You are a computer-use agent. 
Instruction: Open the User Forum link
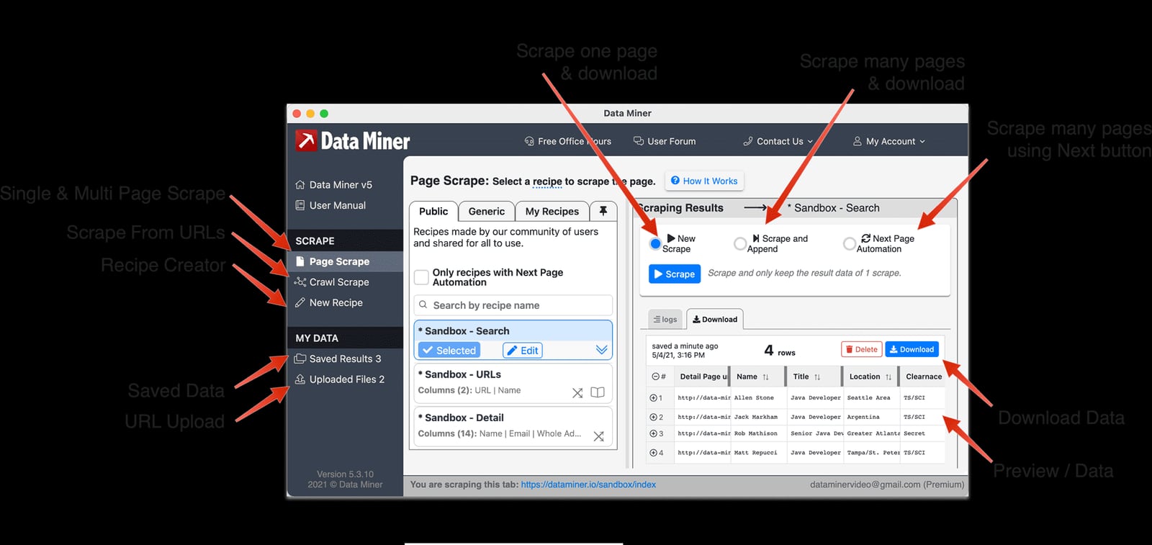(x=665, y=141)
